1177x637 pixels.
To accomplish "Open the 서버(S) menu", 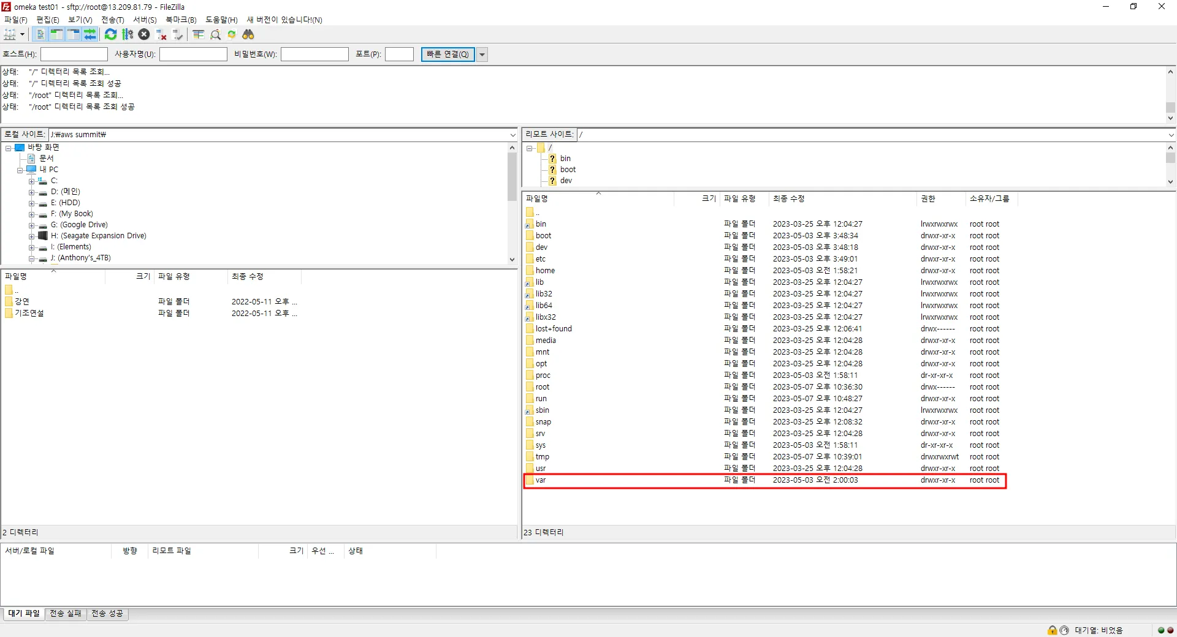I will coord(145,20).
